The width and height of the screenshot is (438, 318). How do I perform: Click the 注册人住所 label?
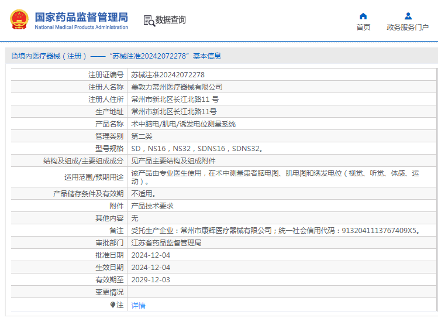[x=106, y=100]
